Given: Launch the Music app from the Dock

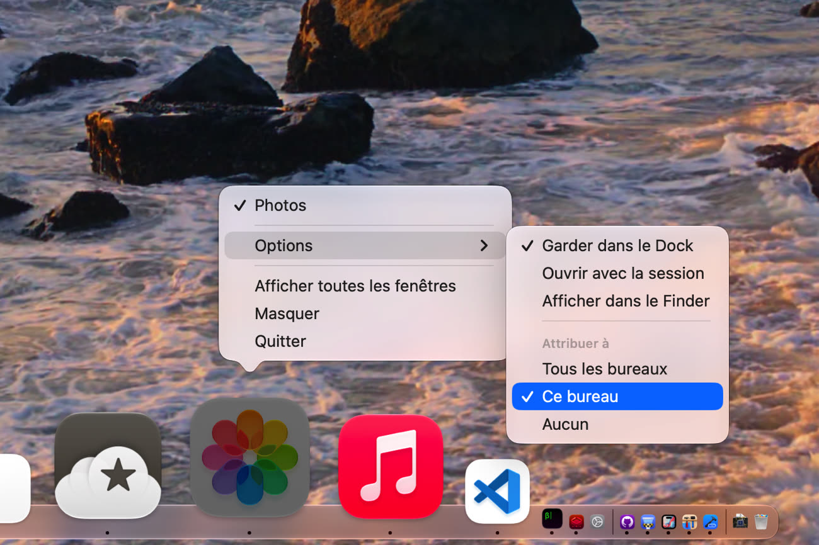Looking at the screenshot, I should [391, 466].
